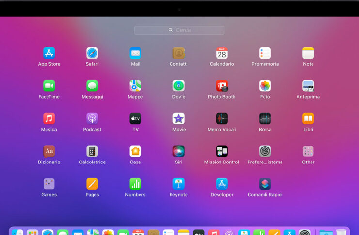359x235 pixels.
Task: Click the Cerca search field
Action: (x=179, y=30)
